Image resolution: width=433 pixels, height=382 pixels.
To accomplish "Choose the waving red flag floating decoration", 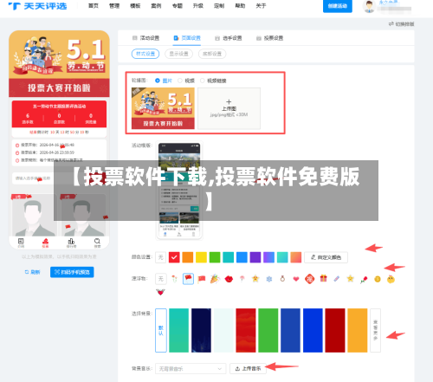I will point(202,279).
